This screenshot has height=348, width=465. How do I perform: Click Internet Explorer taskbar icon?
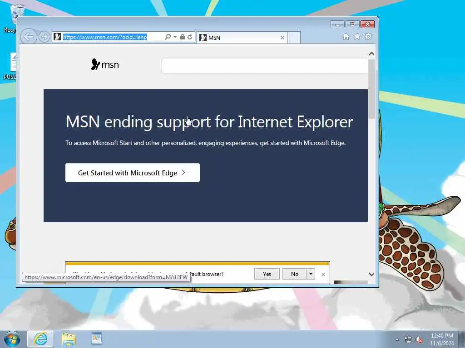[40, 339]
